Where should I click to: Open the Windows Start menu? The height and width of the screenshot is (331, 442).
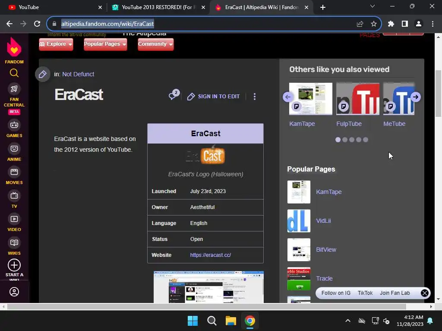[193, 321]
